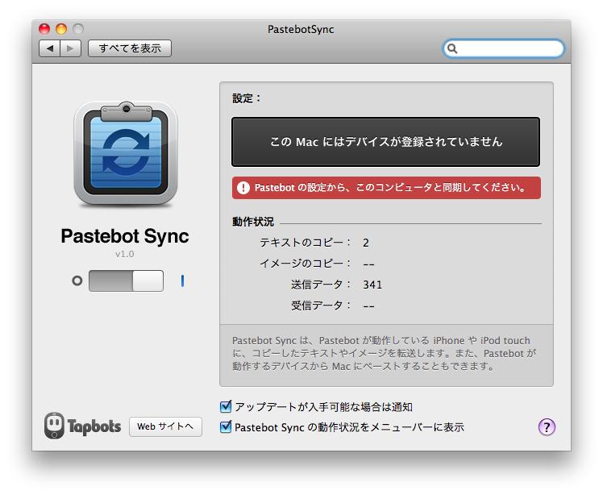Image resolution: width=603 pixels, height=495 pixels.
Task: Minimize the window with the yellow button
Action: pos(61,29)
